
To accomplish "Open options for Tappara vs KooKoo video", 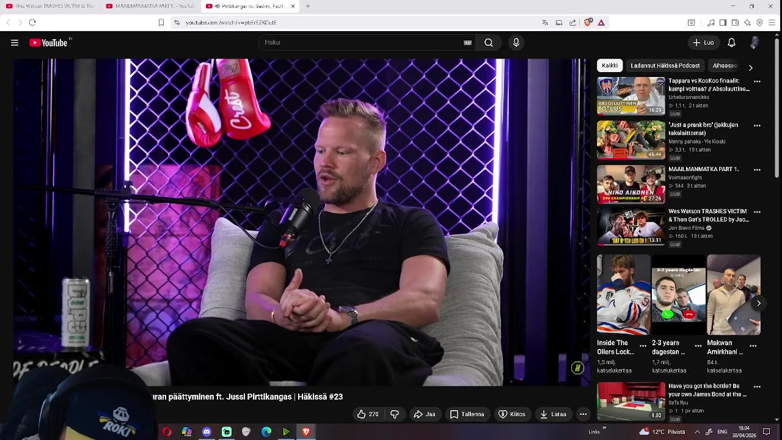I will click(x=757, y=81).
